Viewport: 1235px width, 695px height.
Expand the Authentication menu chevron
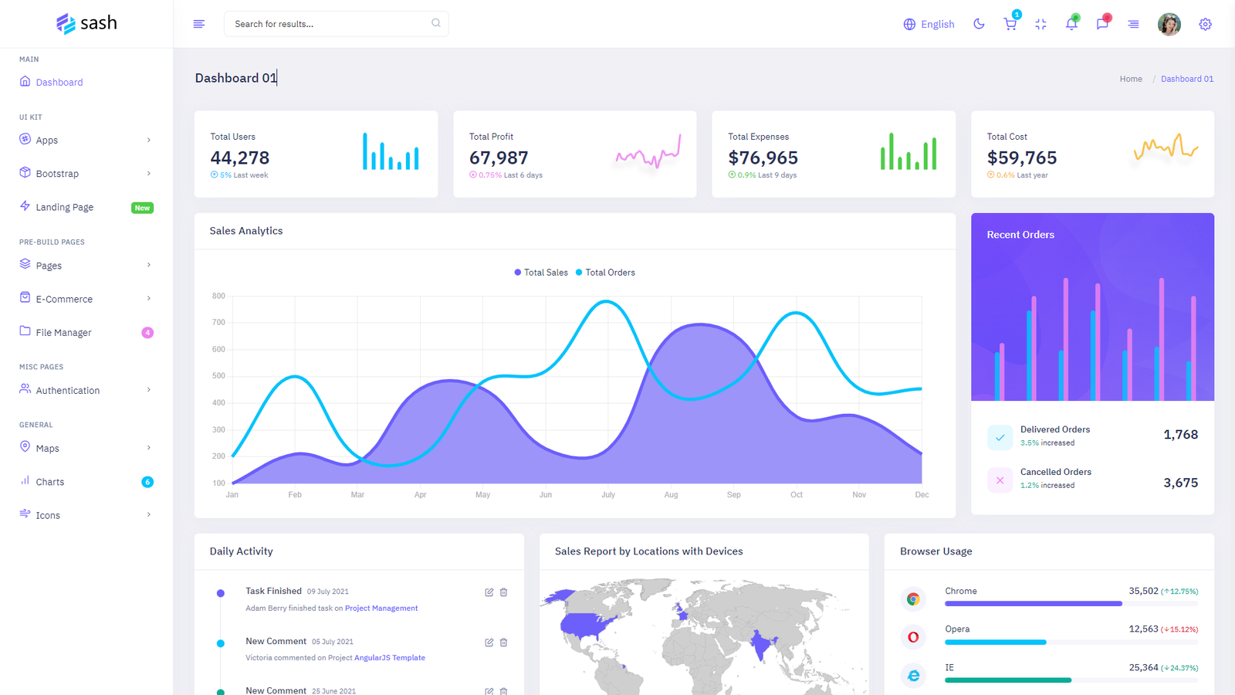(x=149, y=390)
